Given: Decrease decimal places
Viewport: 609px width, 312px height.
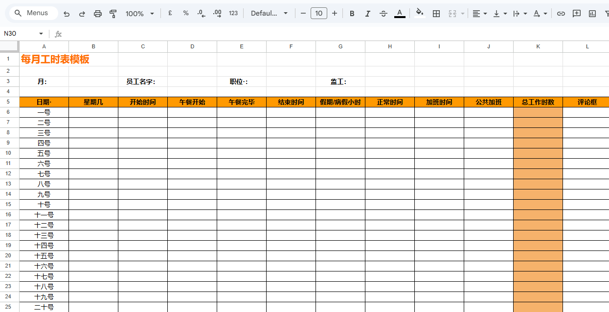Looking at the screenshot, I should [202, 13].
